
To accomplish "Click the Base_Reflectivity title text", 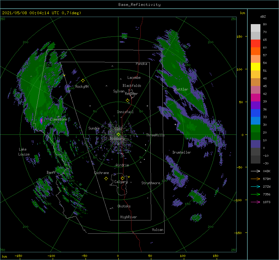I will [139, 5].
